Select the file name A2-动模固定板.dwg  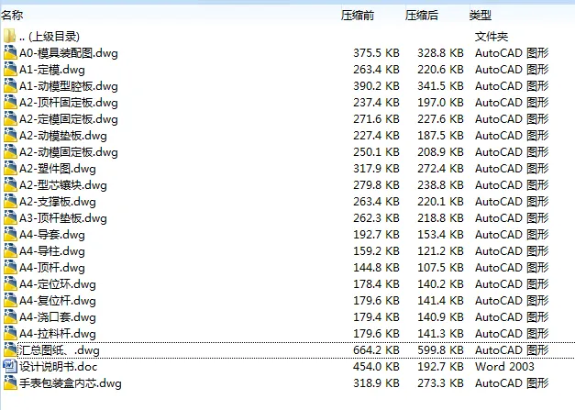(x=69, y=152)
